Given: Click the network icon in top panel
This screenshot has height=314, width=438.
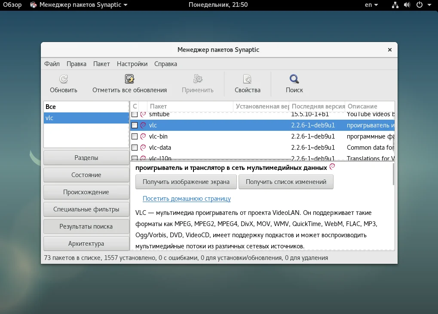Looking at the screenshot, I should pyautogui.click(x=395, y=5).
